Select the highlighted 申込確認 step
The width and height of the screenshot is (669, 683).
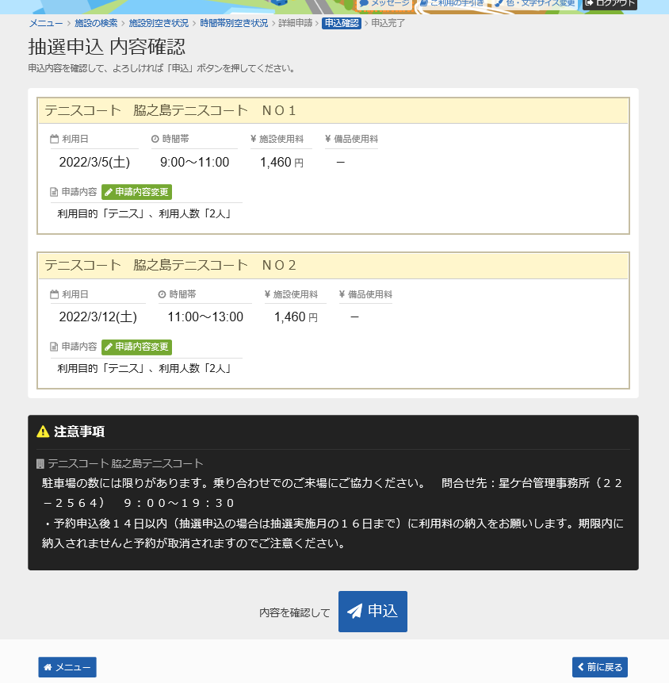pos(340,24)
